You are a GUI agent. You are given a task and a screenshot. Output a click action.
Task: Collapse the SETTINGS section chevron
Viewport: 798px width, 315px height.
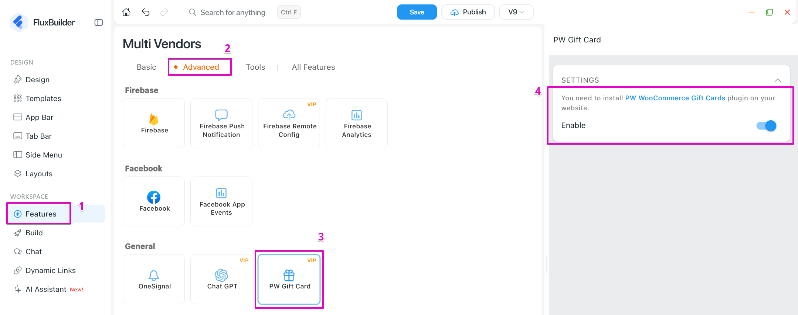point(778,80)
